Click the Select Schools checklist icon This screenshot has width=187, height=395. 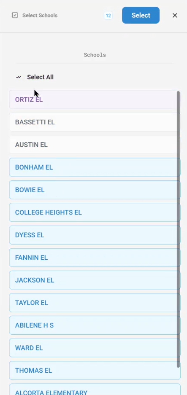15,15
